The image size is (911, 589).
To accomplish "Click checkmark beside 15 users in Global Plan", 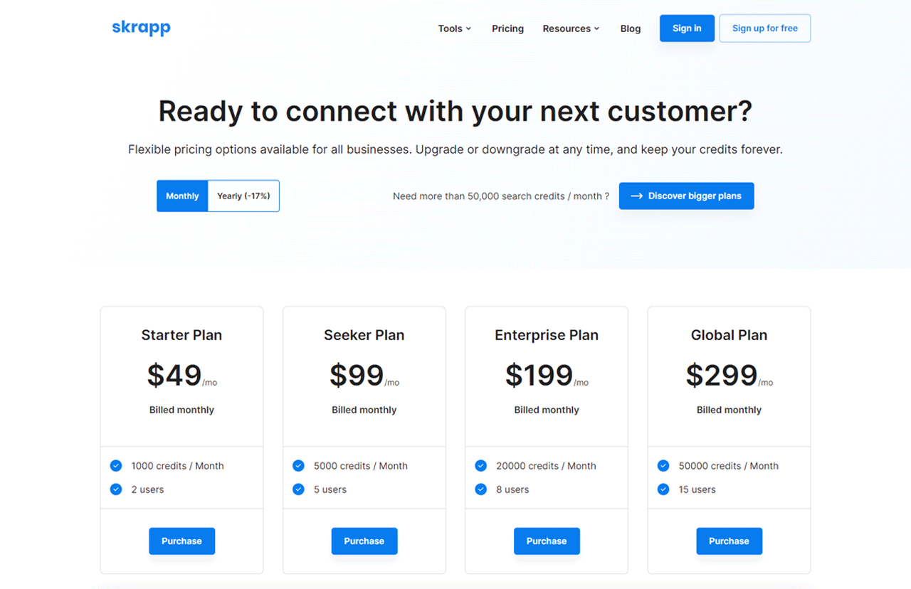I will click(663, 489).
